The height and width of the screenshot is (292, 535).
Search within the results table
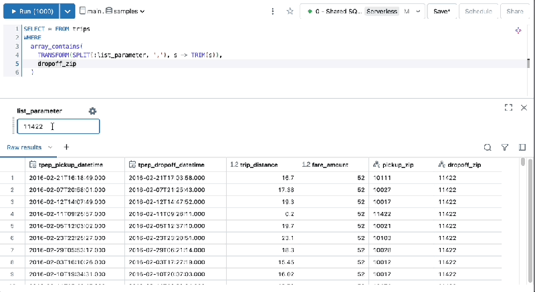pyautogui.click(x=488, y=147)
